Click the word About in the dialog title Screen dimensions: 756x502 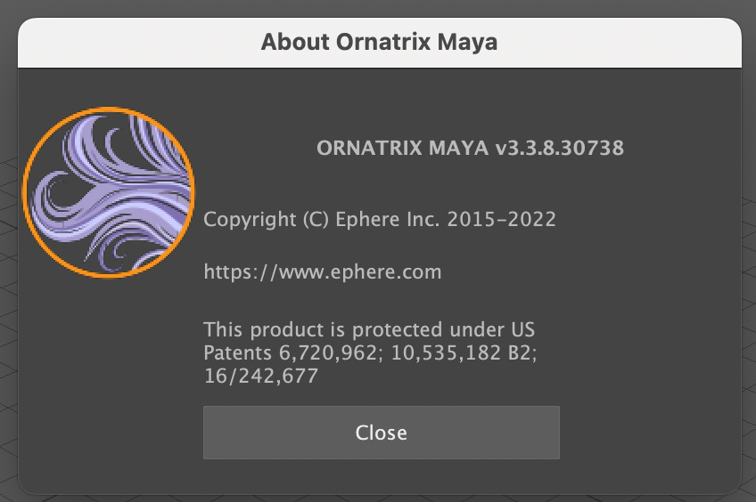(x=293, y=42)
